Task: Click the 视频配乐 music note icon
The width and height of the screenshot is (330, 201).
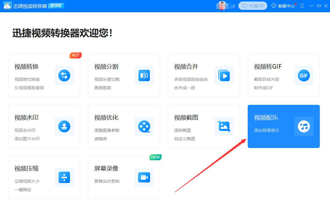Action: click(304, 126)
